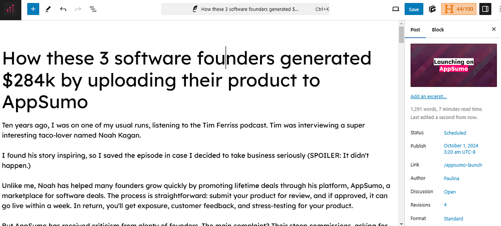Screen dimensions: 501x226
Task: Open the block inserter plus button
Action: (33, 9)
